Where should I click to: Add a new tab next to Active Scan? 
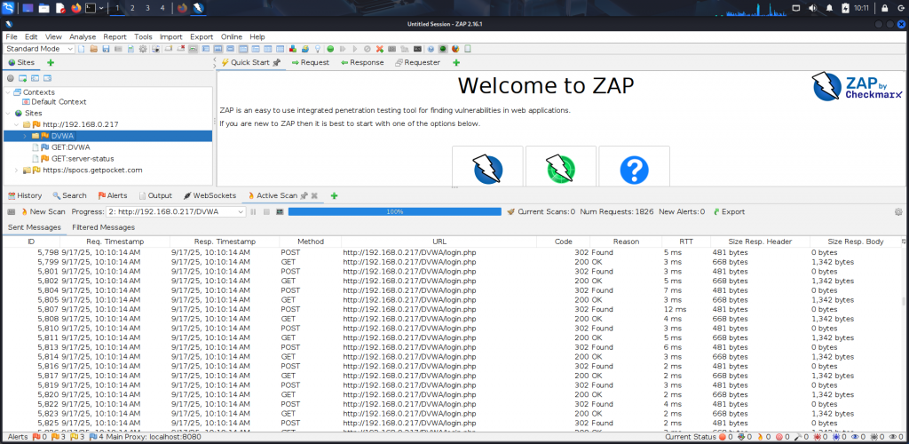(334, 196)
